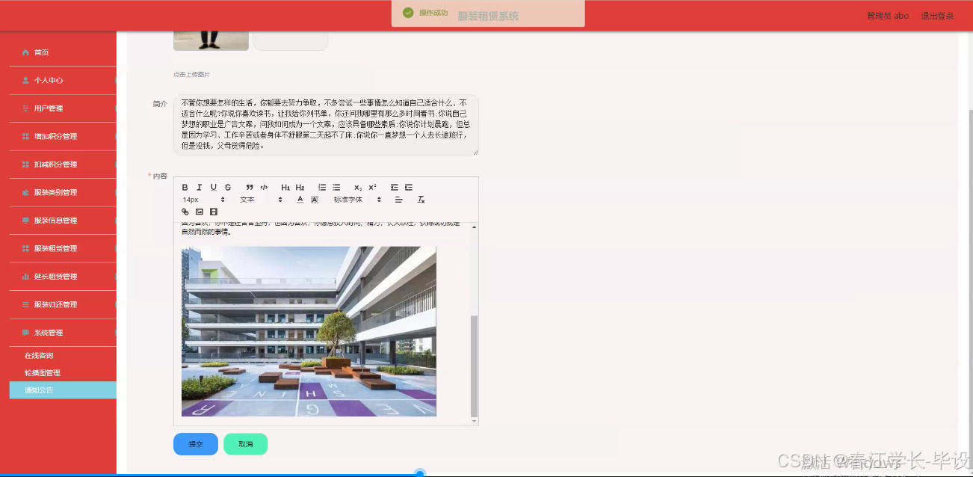Insert an image in editor

(x=200, y=212)
